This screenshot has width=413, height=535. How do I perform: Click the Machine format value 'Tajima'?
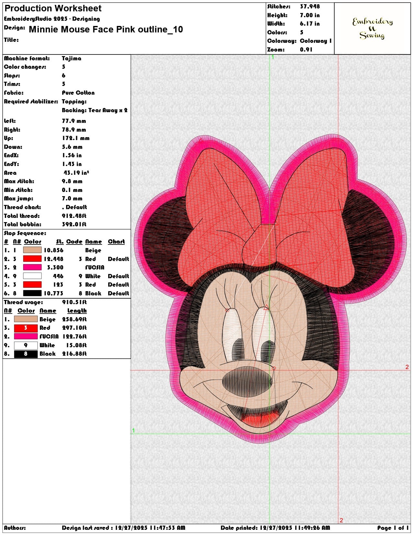72,58
